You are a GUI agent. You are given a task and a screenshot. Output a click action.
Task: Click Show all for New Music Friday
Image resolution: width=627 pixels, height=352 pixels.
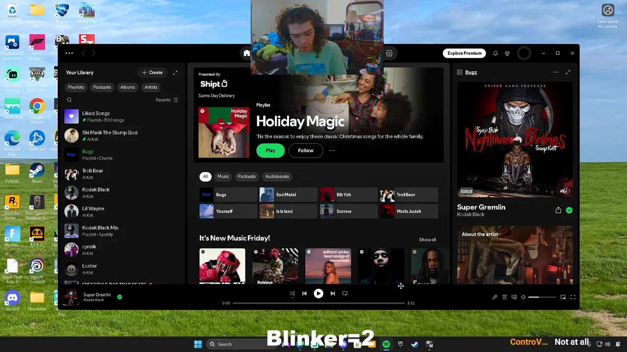(427, 240)
